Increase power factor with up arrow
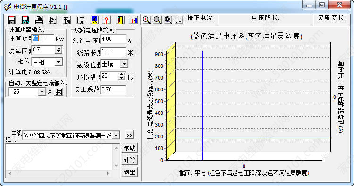 (x=59, y=48)
